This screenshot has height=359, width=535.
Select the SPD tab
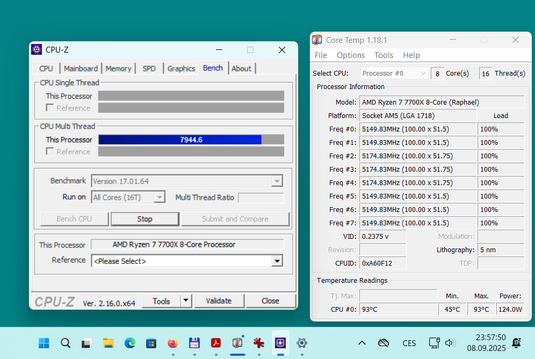[149, 69]
